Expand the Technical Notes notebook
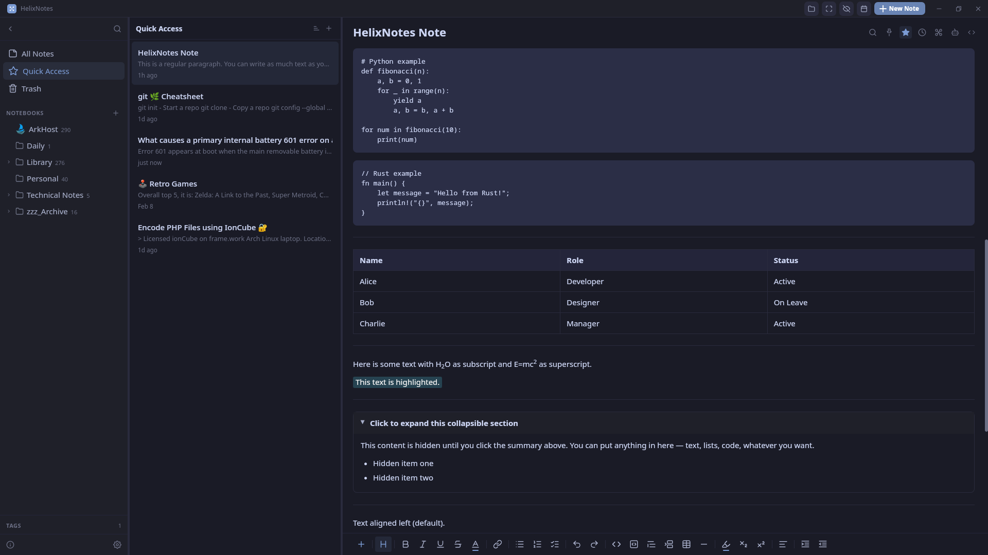 (x=9, y=195)
